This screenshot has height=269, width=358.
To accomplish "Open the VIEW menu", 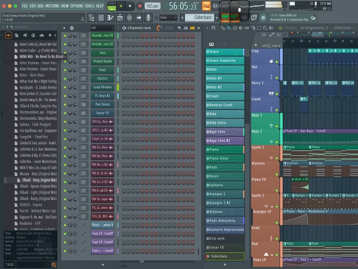I will 65,6.
